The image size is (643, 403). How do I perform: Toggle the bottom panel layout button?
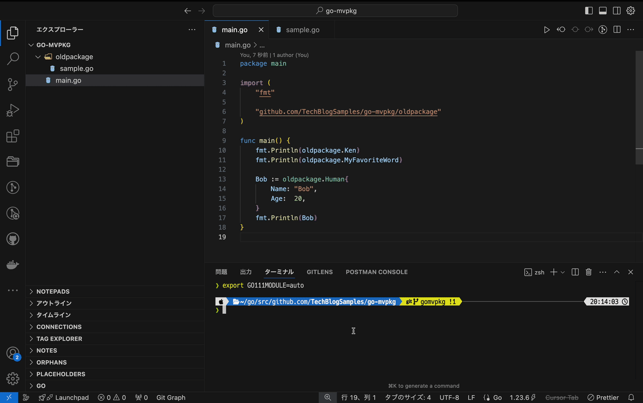[x=603, y=11]
